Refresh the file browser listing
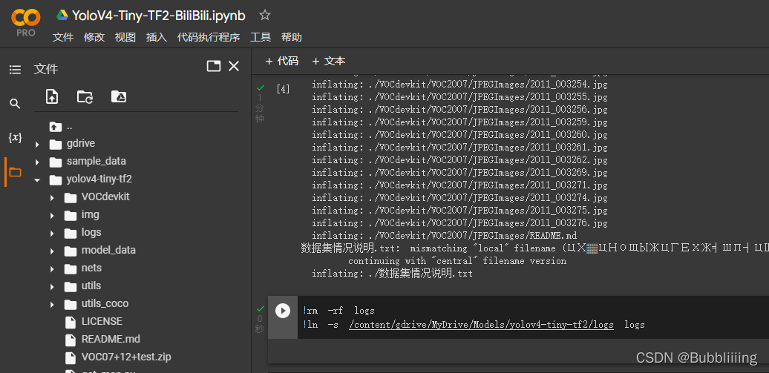 click(85, 96)
